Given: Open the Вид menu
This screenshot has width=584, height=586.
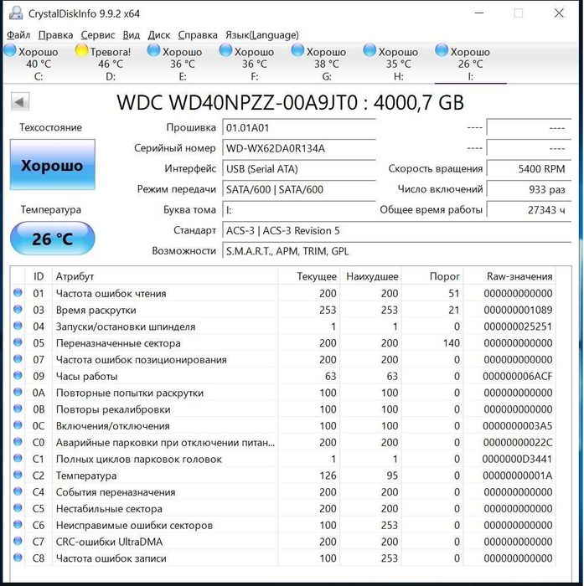Looking at the screenshot, I should (x=131, y=35).
